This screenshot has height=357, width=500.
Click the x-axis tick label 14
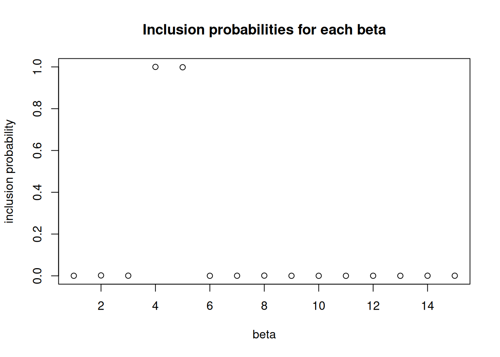click(427, 306)
